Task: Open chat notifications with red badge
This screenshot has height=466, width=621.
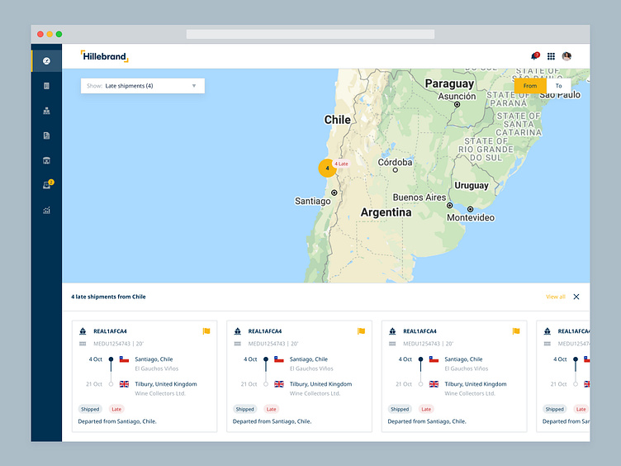Action: coord(535,56)
